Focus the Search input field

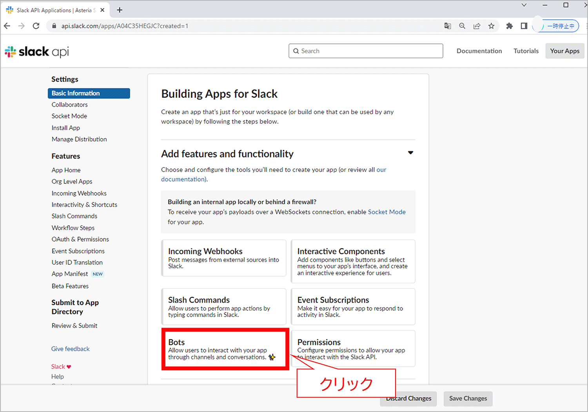(x=366, y=51)
